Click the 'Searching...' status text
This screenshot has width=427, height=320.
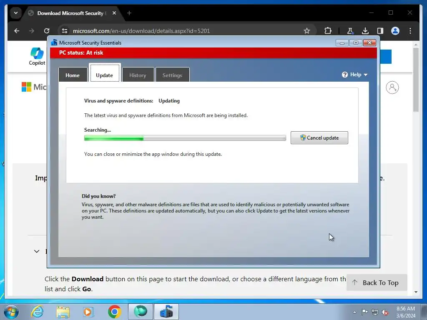(x=98, y=130)
